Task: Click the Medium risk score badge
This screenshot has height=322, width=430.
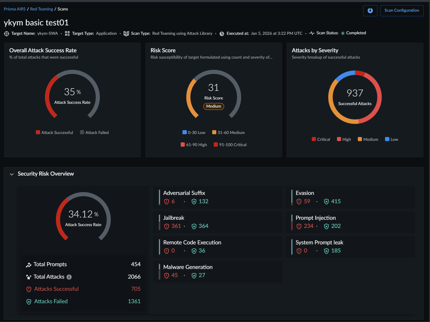Action: (x=214, y=106)
